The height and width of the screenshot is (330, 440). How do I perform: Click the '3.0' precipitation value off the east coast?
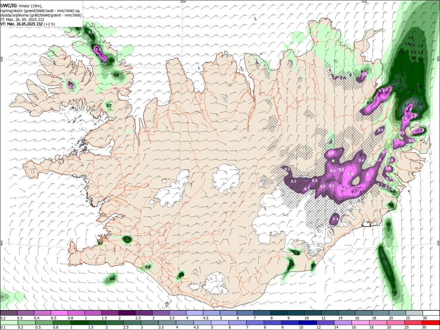[x=420, y=104]
